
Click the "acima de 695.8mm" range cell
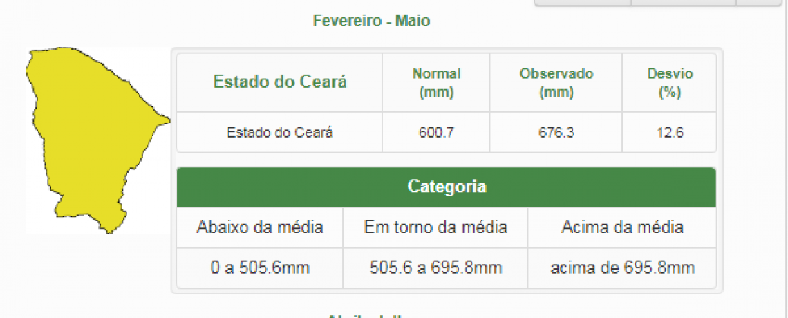622,268
